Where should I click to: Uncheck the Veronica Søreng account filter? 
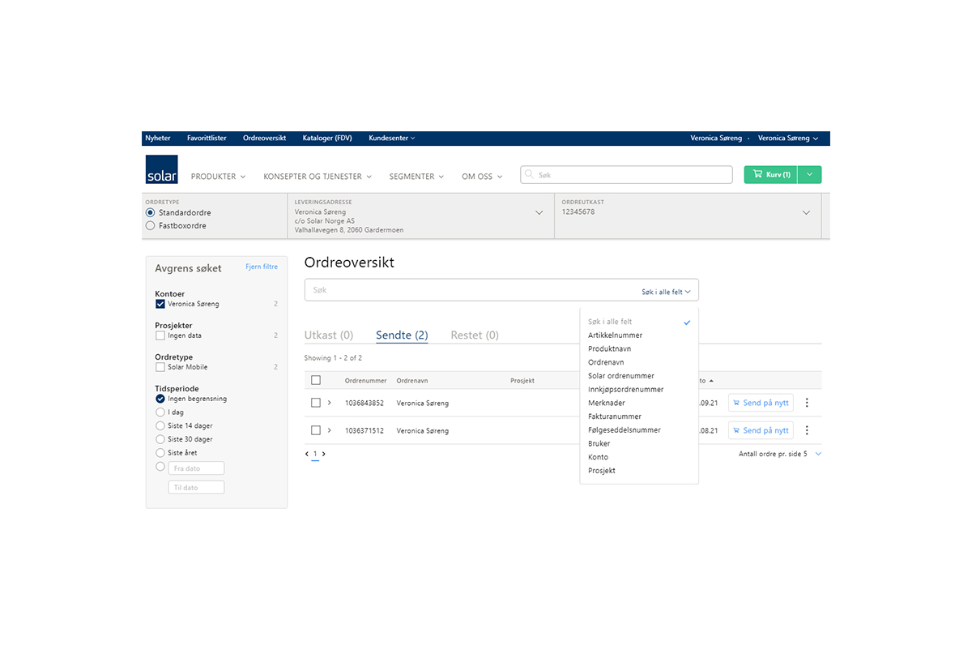coord(160,304)
